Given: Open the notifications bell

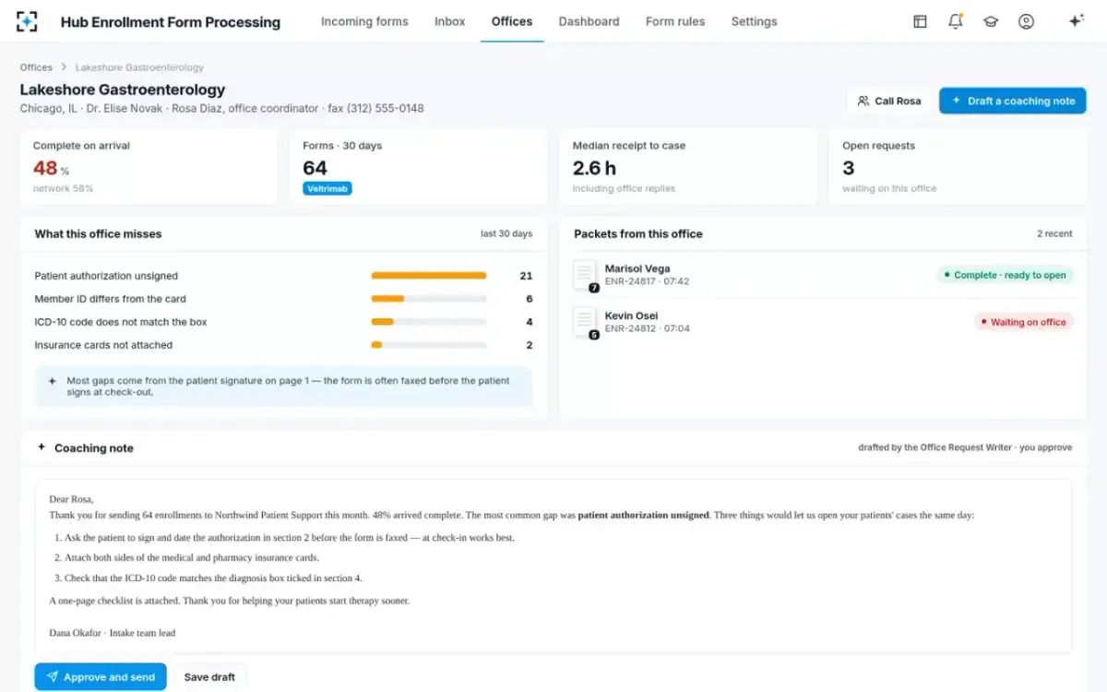Looking at the screenshot, I should pos(956,21).
